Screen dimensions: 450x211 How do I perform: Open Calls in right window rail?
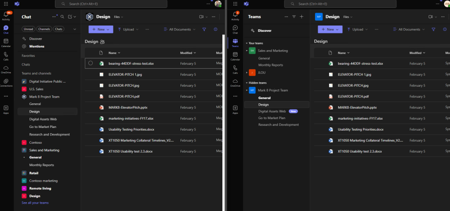click(x=235, y=70)
